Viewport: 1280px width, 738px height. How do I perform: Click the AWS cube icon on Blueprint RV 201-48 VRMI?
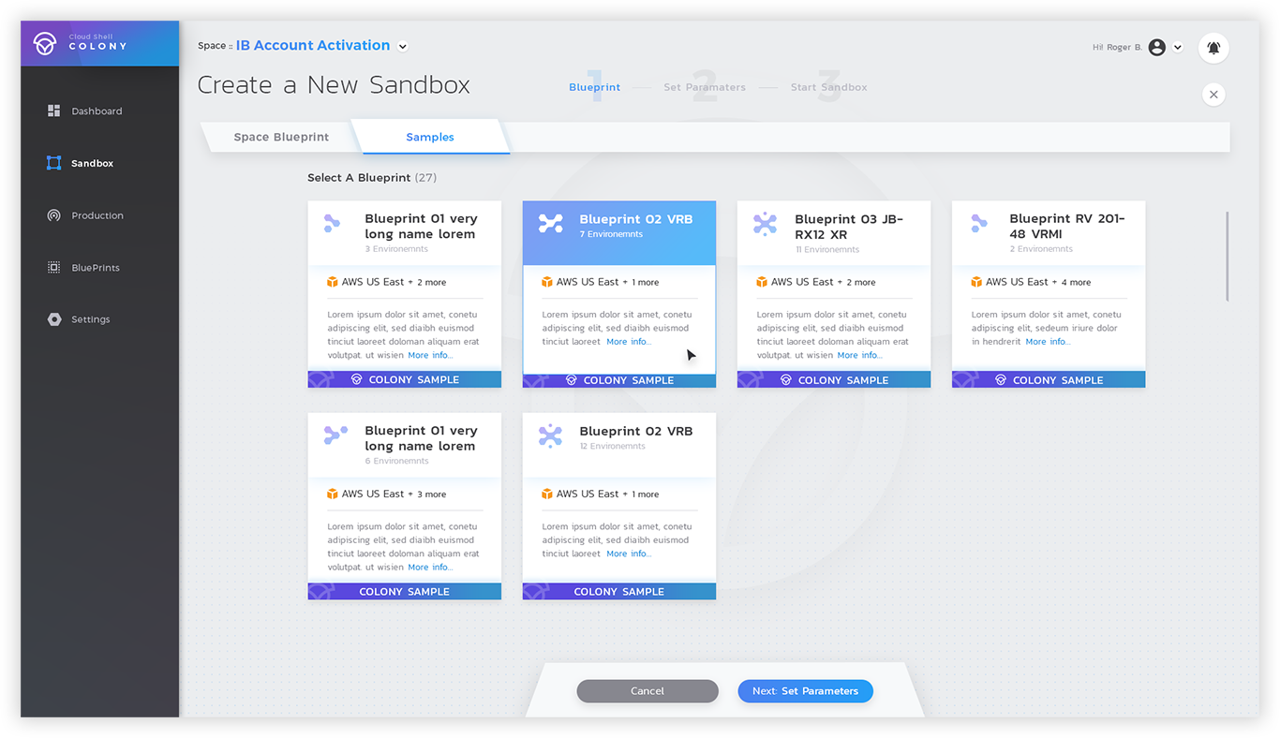pos(976,282)
